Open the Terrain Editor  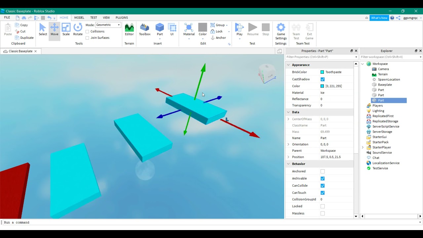click(129, 30)
